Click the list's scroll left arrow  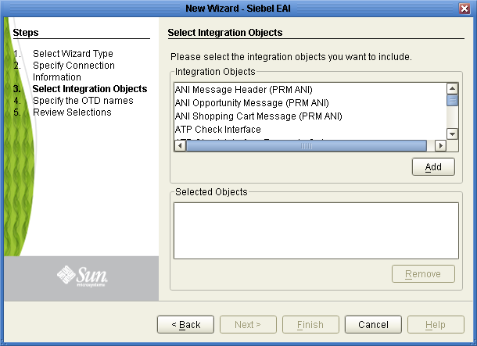[180, 146]
